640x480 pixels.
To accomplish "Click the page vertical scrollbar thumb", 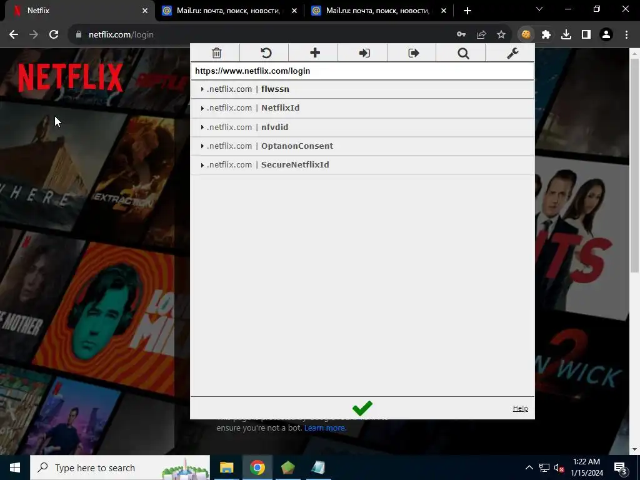I will (634, 165).
